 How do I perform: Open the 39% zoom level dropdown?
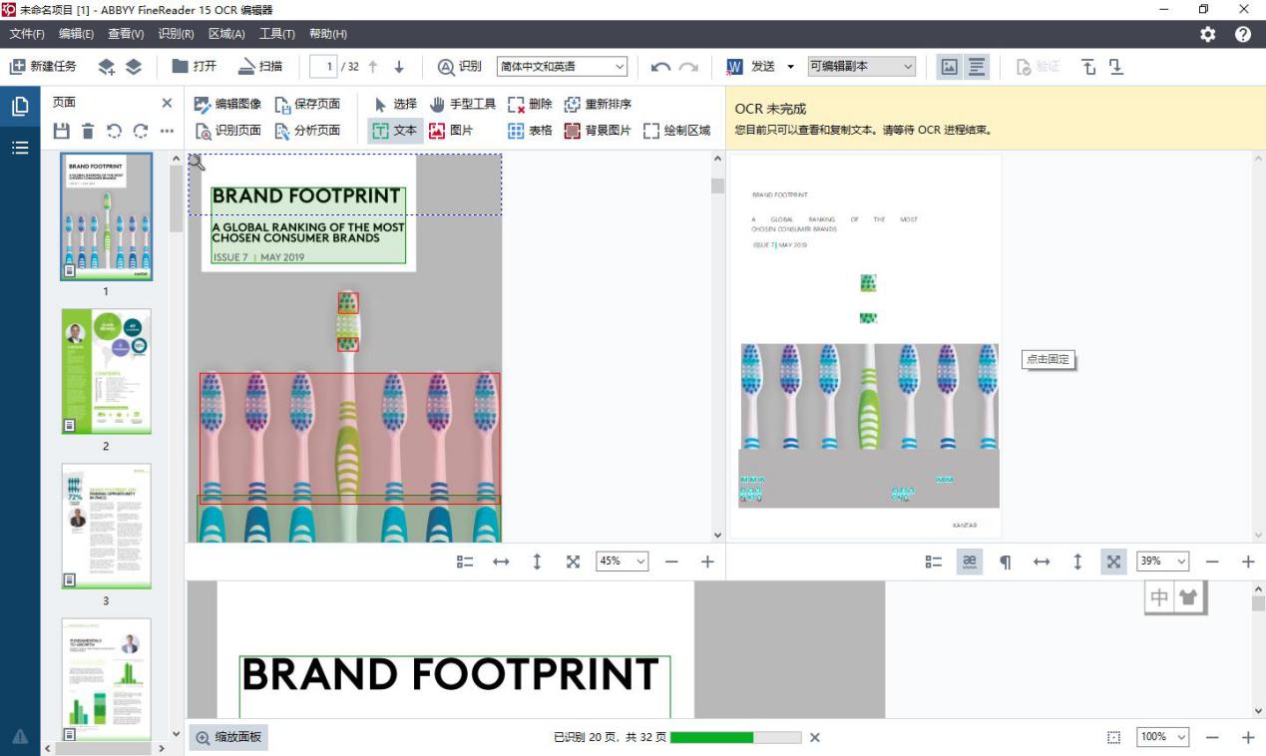tap(1162, 561)
